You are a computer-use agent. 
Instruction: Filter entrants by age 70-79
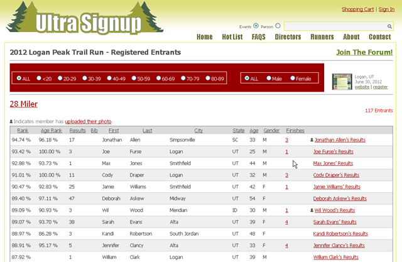(183, 78)
